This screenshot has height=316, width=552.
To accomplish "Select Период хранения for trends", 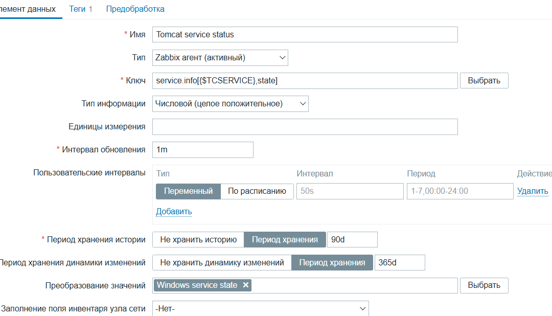I will pyautogui.click(x=332, y=262).
